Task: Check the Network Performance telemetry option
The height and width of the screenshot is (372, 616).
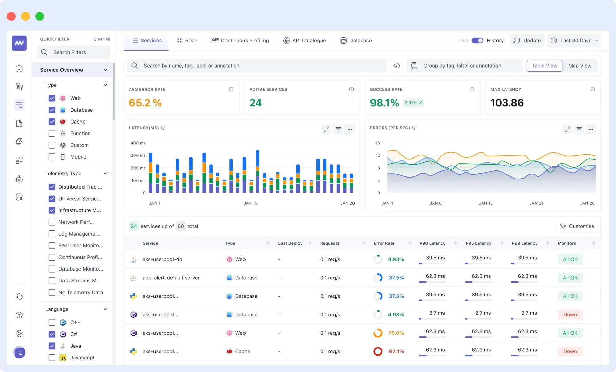Action: pos(52,222)
